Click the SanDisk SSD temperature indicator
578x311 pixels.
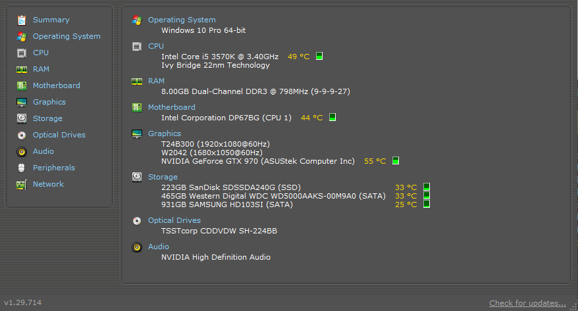(x=427, y=187)
